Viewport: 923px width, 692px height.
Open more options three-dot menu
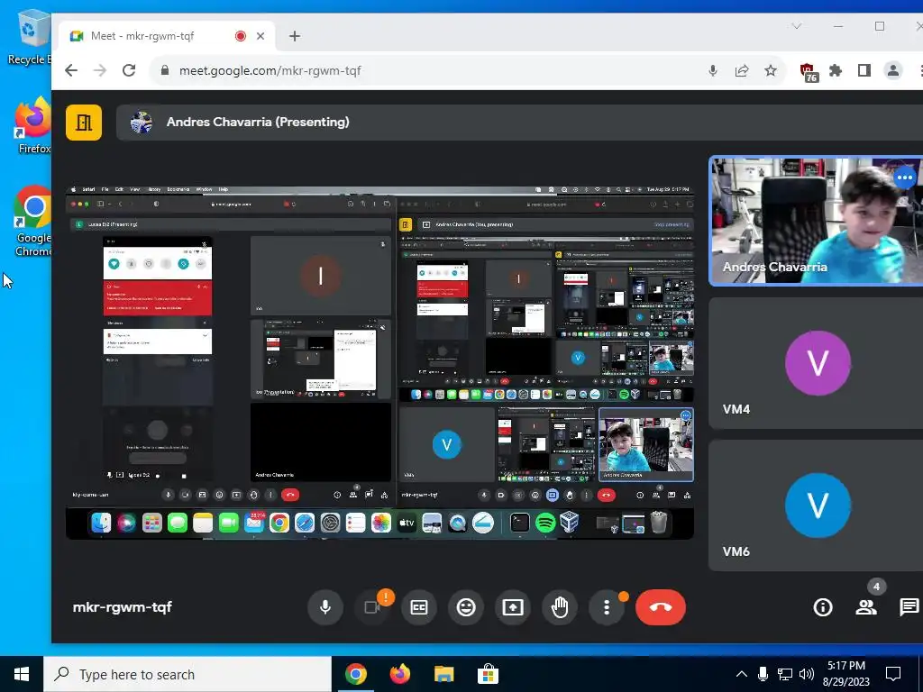pos(607,607)
